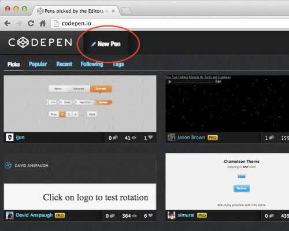View comments on simurai's pen
289x231 pixels.
click(269, 216)
